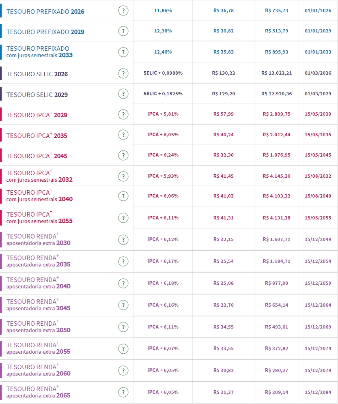
Task: Open Tesouro Renda+ aposentadoria extra 2040
Action: (x=38, y=283)
